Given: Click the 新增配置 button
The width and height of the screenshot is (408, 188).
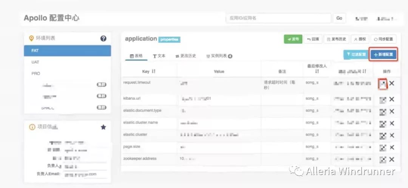Looking at the screenshot, I should click(383, 55).
